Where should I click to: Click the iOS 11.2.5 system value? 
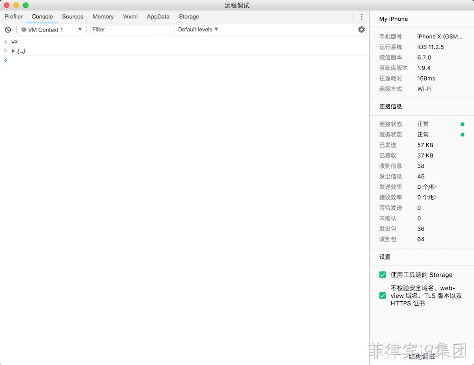tap(431, 47)
